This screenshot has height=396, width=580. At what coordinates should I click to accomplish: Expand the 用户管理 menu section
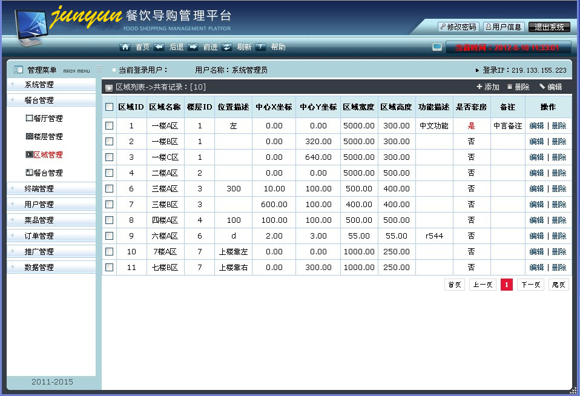point(51,204)
